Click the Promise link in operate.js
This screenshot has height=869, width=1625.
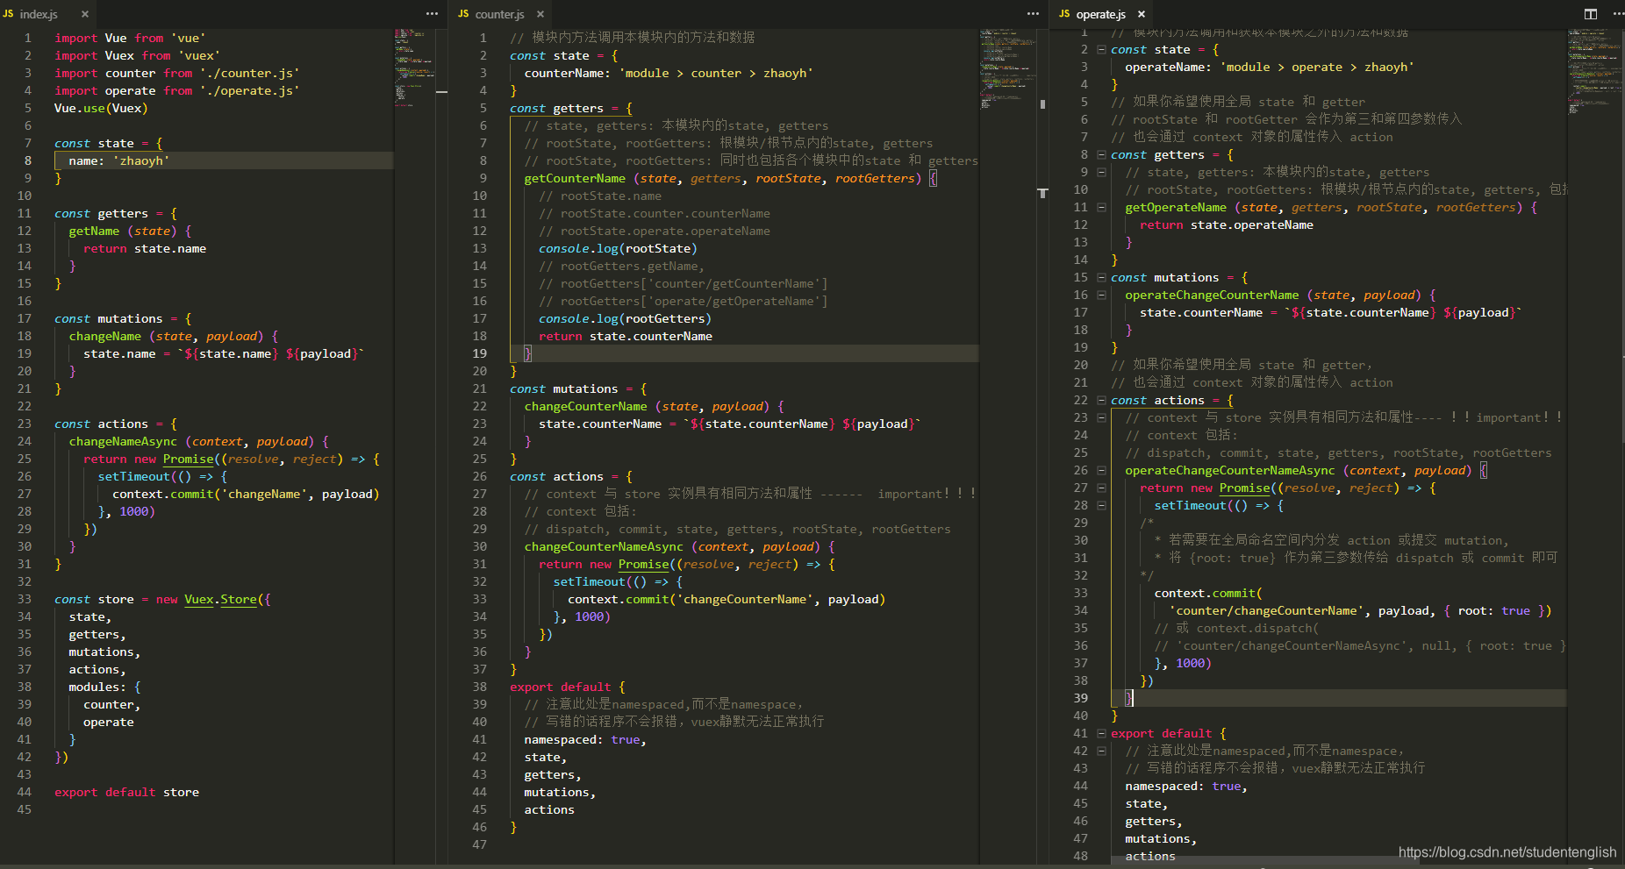[x=1244, y=488]
